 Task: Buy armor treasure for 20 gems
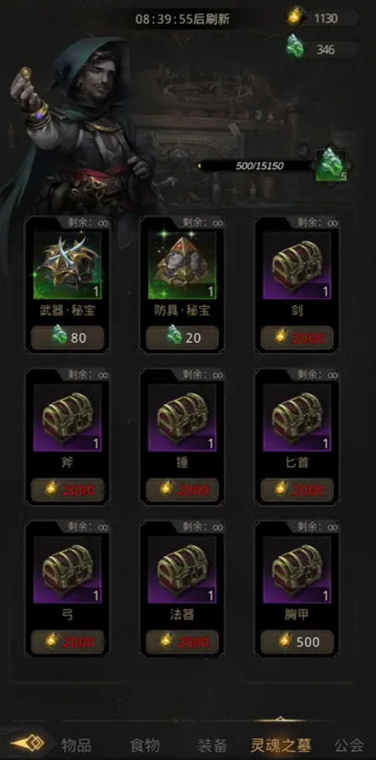(182, 338)
